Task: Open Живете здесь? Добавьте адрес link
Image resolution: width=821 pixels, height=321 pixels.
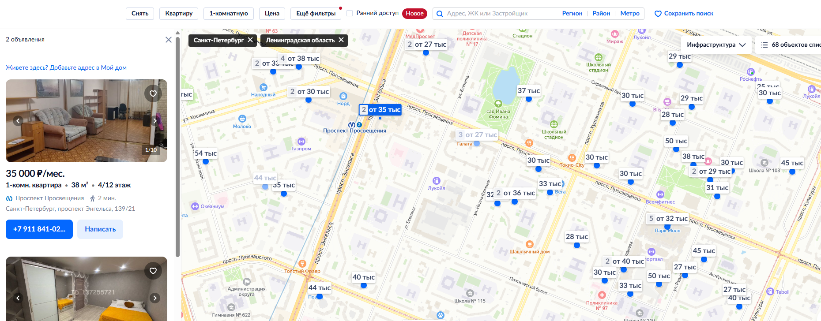Action: (66, 67)
